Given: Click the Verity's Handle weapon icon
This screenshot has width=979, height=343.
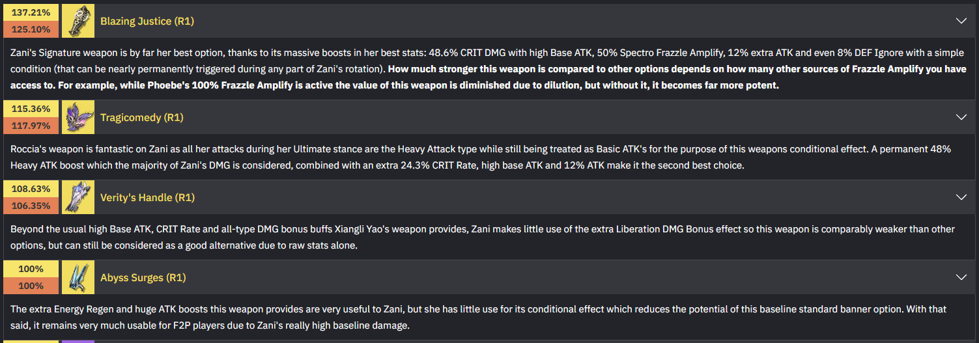Looking at the screenshot, I should pos(78,197).
